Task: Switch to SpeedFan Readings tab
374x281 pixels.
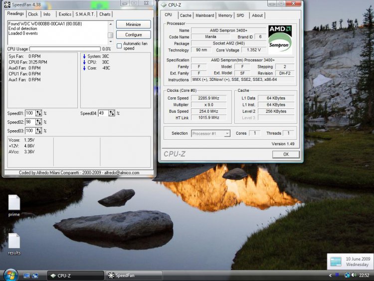Action: (x=15, y=13)
